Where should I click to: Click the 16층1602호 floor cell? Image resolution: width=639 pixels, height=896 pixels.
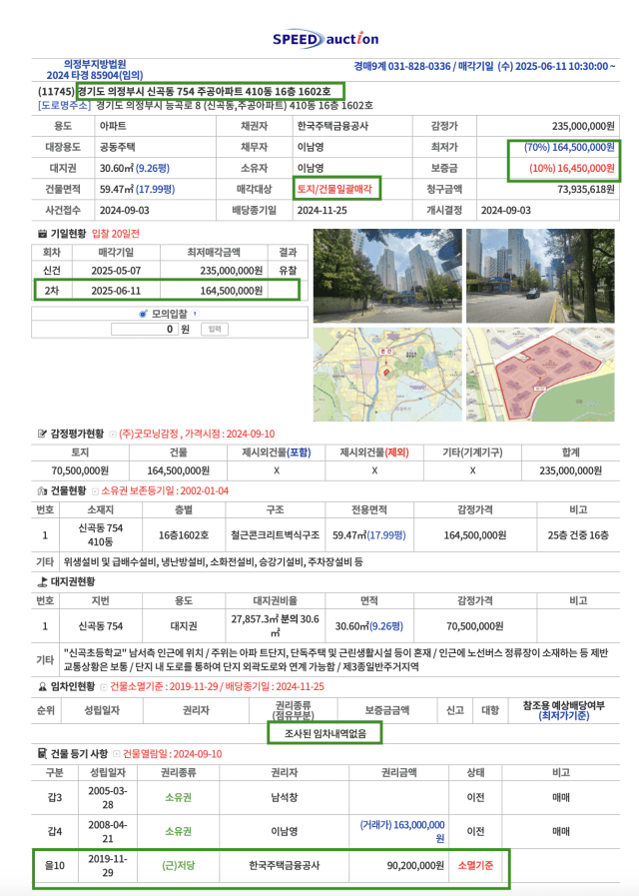[184, 535]
